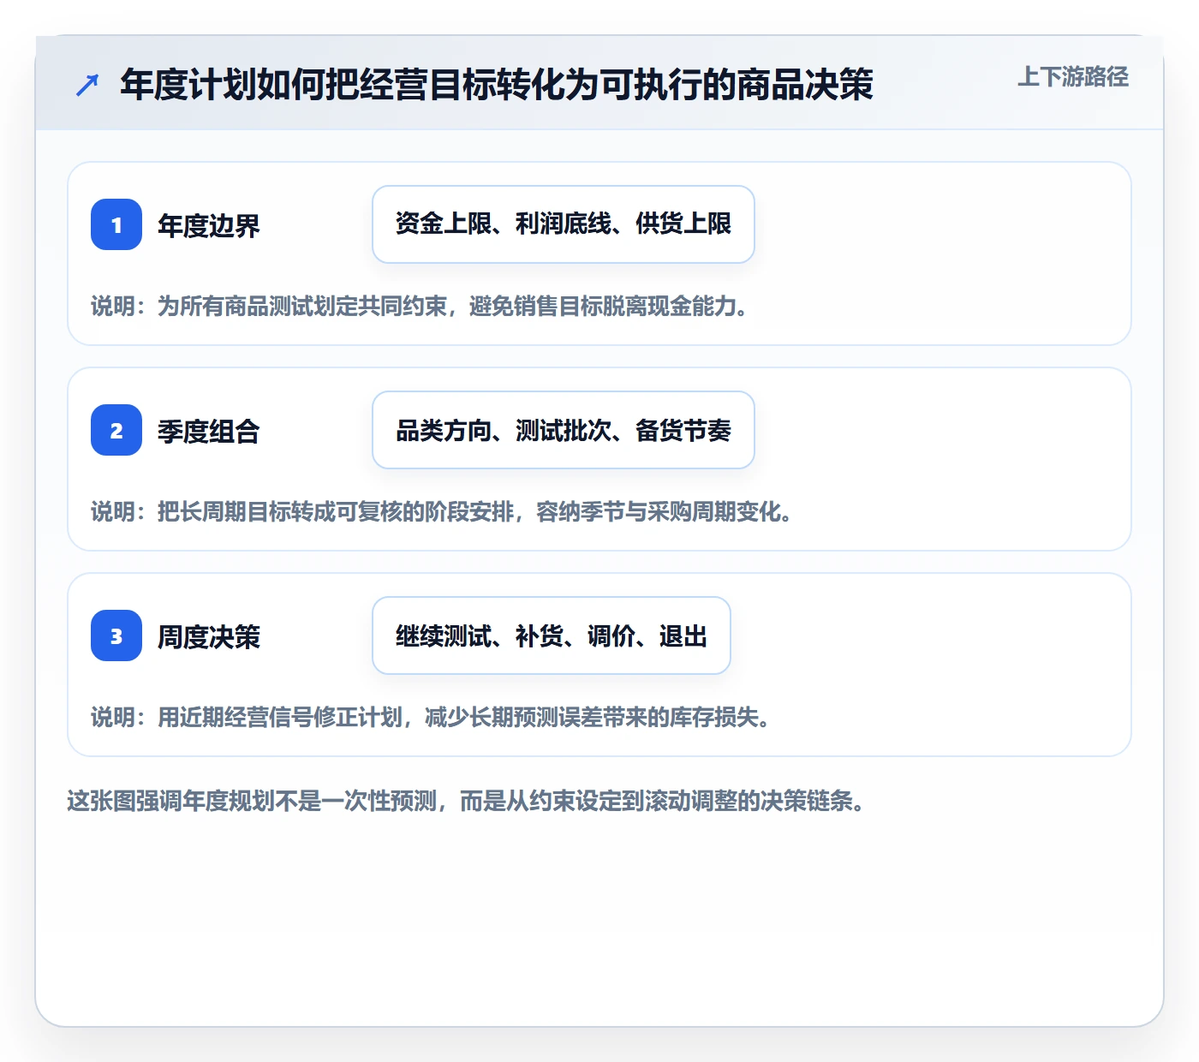Image resolution: width=1199 pixels, height=1062 pixels.
Task: Click the note starting 说明：把长周期目标转成可复核
Action: [443, 512]
